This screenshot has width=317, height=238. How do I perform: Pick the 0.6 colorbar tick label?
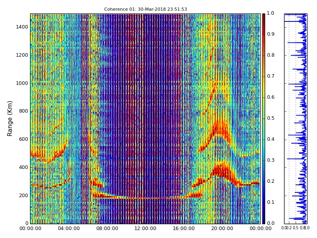tap(271, 97)
